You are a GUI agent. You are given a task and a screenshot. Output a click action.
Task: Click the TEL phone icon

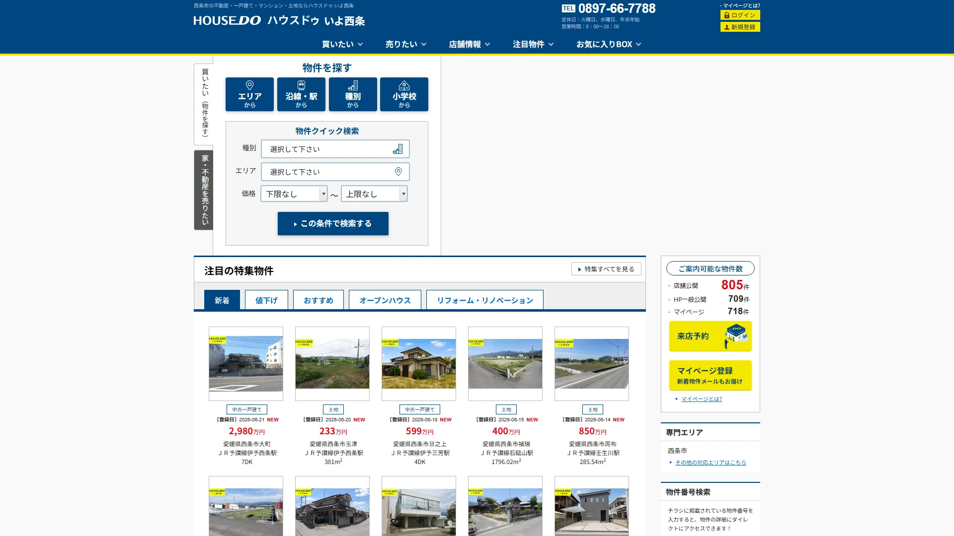(568, 8)
